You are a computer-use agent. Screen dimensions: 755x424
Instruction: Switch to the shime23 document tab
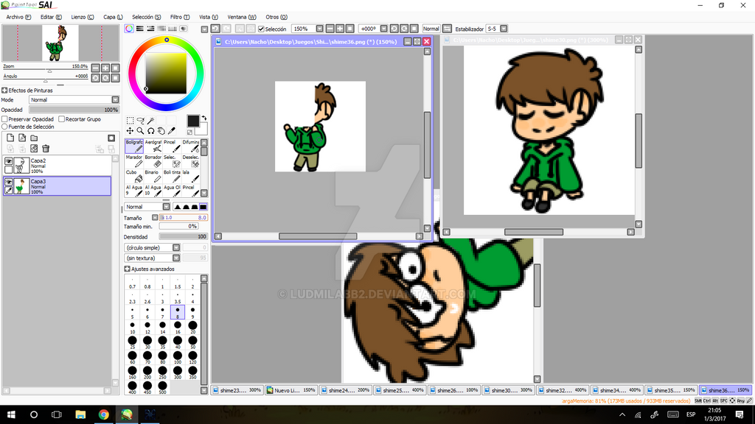point(237,390)
